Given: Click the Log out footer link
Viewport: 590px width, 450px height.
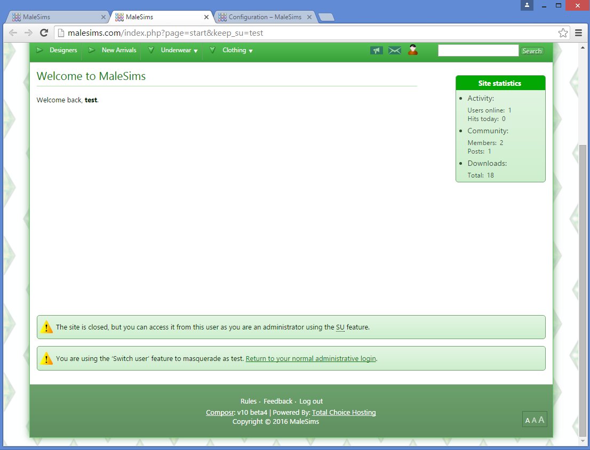Looking at the screenshot, I should click(311, 401).
